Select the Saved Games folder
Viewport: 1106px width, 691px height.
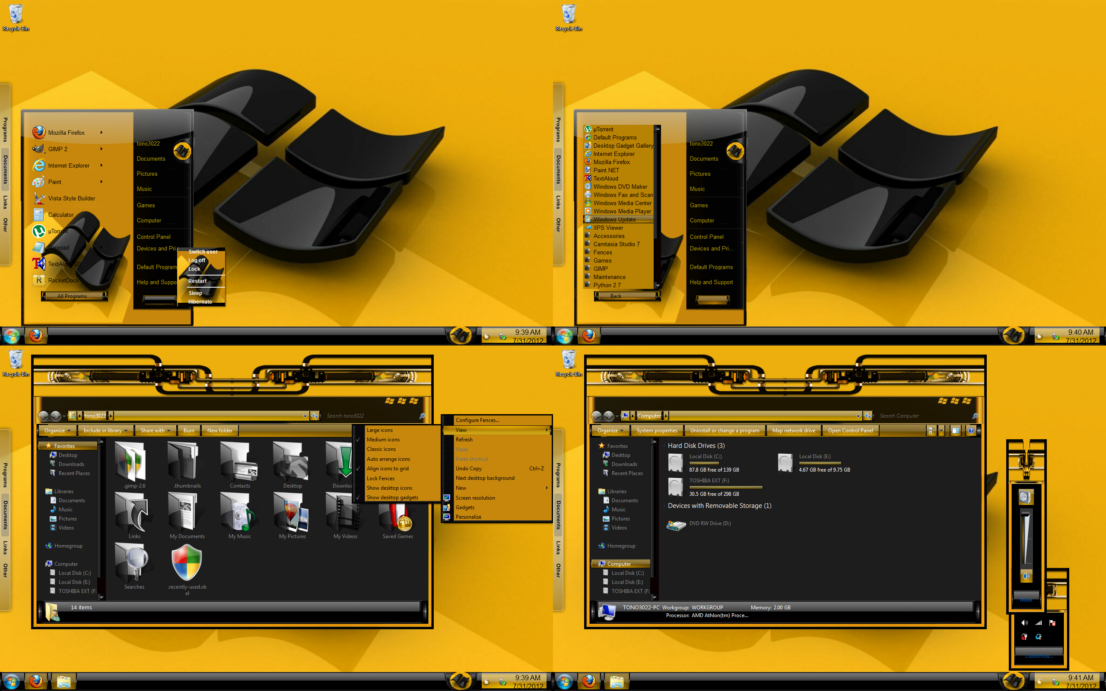(x=397, y=516)
